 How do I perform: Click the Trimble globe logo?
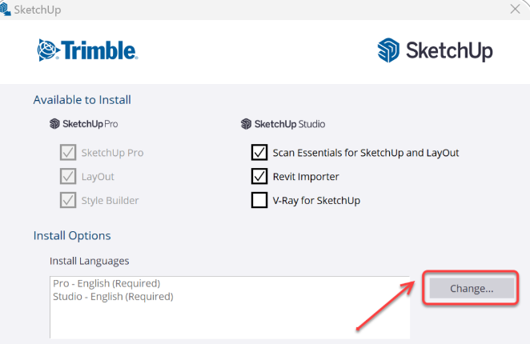pos(48,50)
